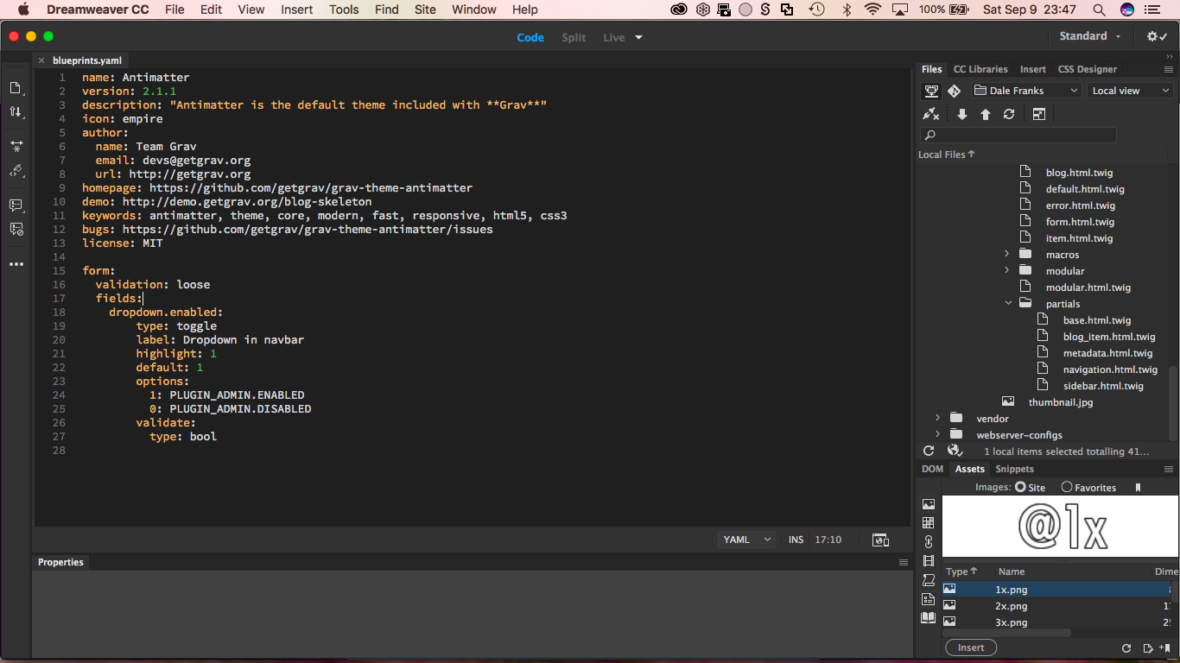1180x663 pixels.
Task: Click the Code view button
Action: pyautogui.click(x=530, y=38)
